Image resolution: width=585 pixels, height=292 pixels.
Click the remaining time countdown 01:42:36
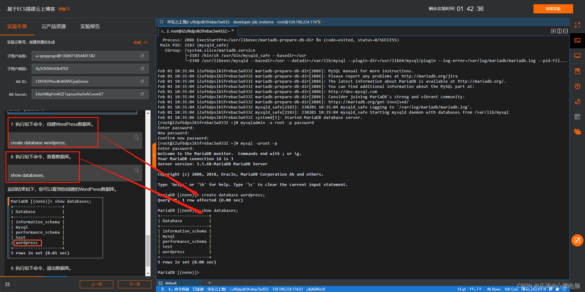point(470,9)
